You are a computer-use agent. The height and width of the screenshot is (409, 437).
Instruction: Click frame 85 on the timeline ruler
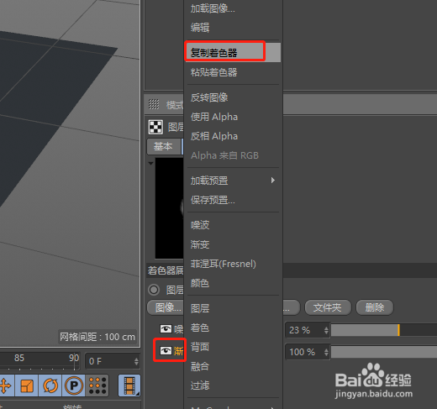(19, 358)
